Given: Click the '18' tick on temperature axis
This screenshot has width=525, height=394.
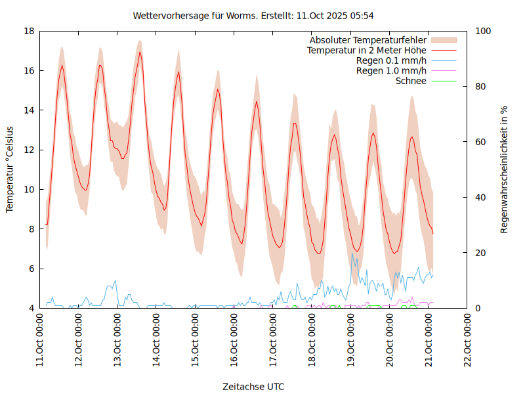Looking at the screenshot, I should pos(29,31).
